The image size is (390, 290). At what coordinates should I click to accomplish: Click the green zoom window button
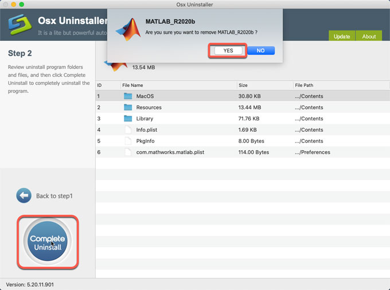[22, 5]
